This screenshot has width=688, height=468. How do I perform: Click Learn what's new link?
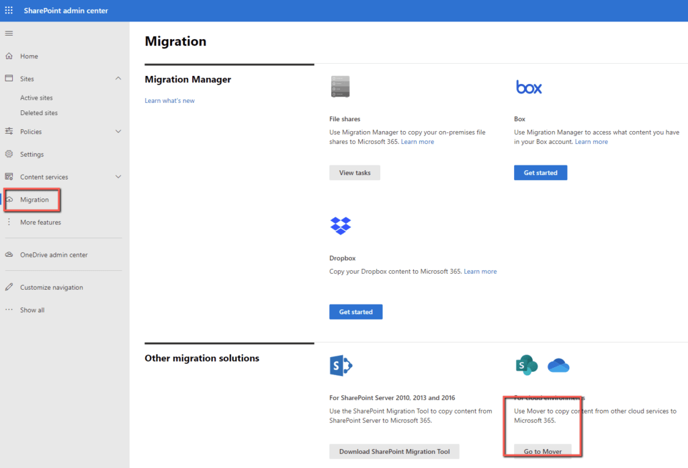pyautogui.click(x=169, y=101)
